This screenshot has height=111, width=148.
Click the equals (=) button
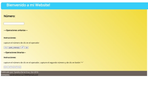[x=20, y=67]
